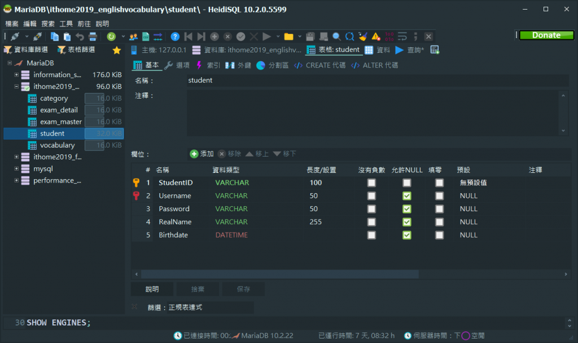Expand the ithome2019_f... database node
This screenshot has height=343, width=578.
pyautogui.click(x=16, y=157)
